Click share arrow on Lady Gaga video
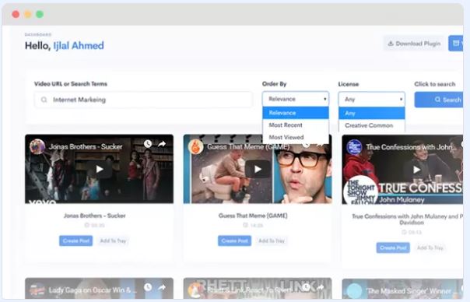This screenshot has height=302, width=470. (162, 287)
